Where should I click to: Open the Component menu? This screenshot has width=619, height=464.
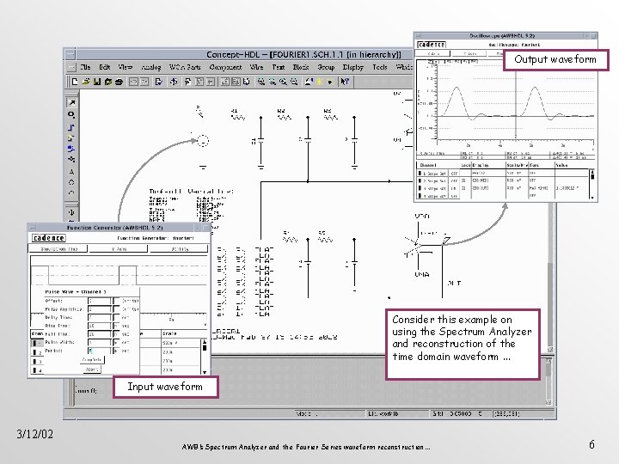[x=225, y=67]
